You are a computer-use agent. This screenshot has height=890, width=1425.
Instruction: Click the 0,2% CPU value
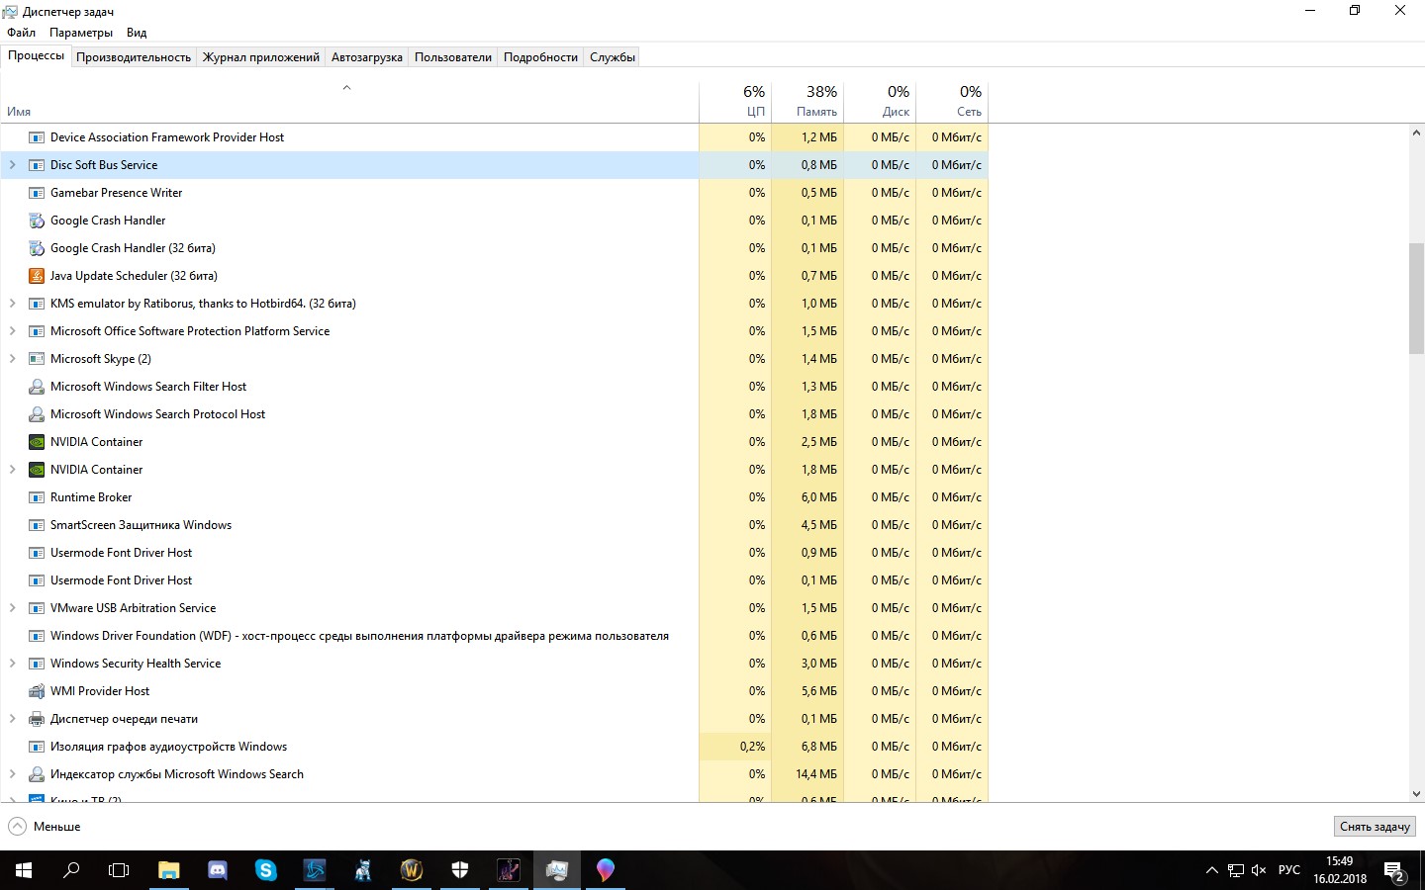pyautogui.click(x=752, y=747)
